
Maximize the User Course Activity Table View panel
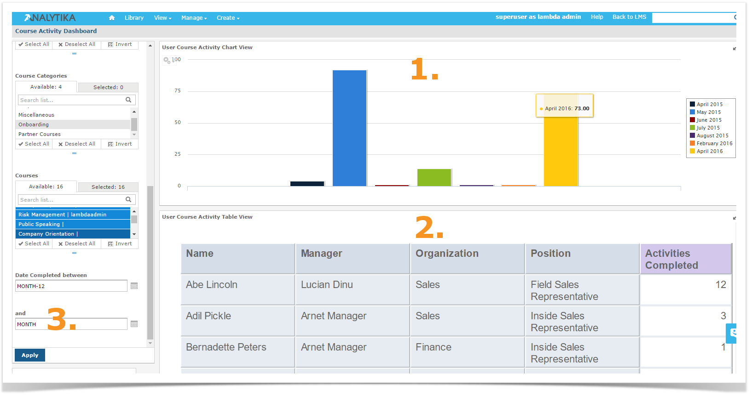coord(734,218)
